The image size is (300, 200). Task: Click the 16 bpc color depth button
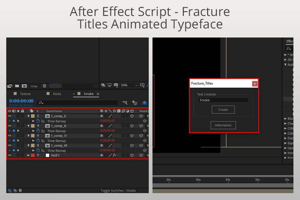tap(34, 86)
